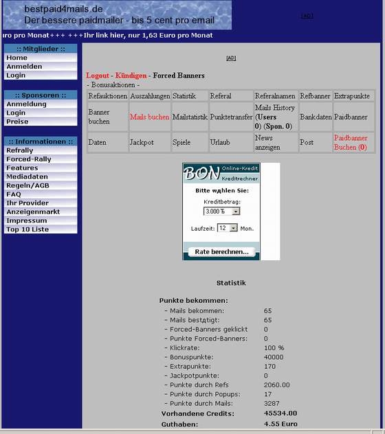The image size is (385, 434).
Task: Open Home in the Mitglieder menu
Action: tap(41, 58)
